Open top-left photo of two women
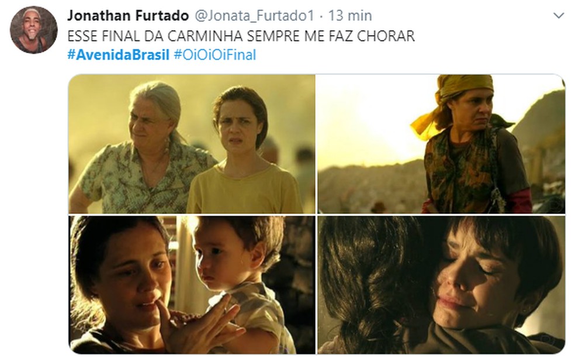Screen dimensions: 575x362 pos(192,144)
